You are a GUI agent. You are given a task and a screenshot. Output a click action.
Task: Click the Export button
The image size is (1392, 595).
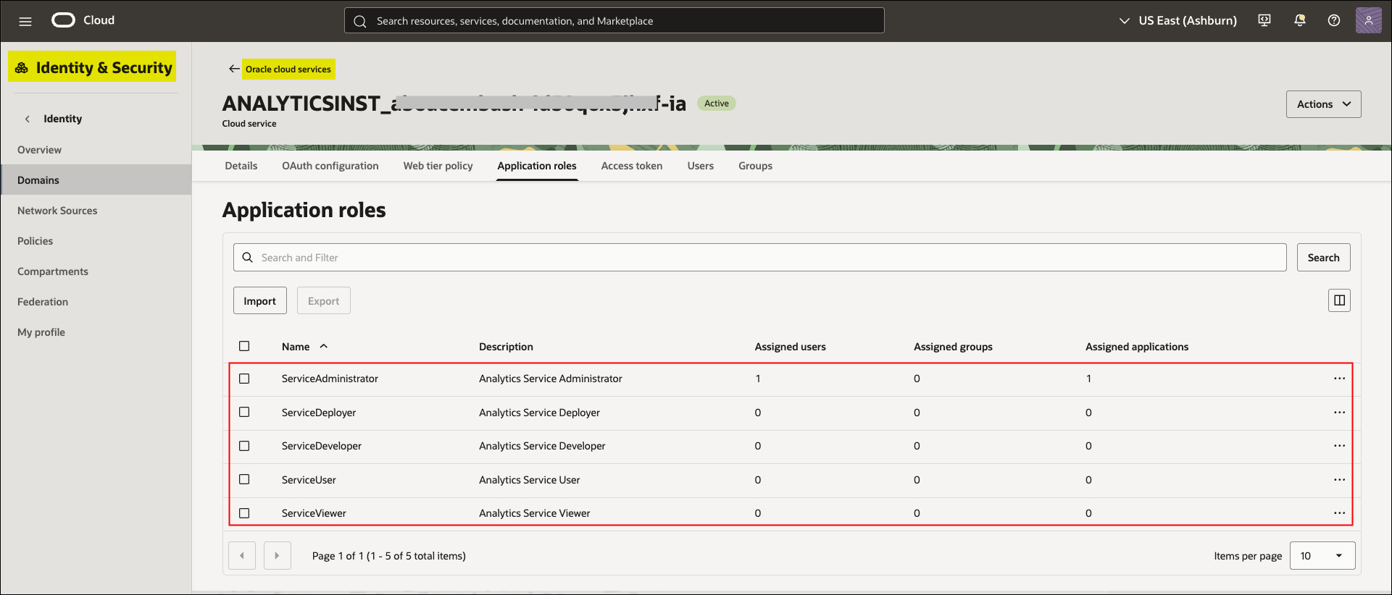tap(323, 301)
